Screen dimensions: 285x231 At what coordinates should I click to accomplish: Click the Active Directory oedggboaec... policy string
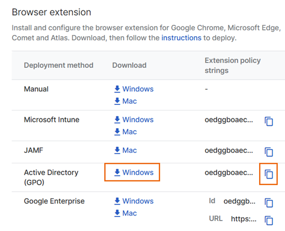229,173
